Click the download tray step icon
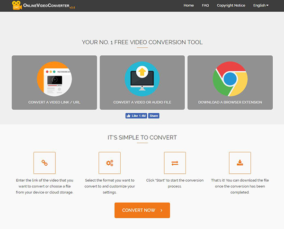The image size is (284, 229). coord(240,163)
